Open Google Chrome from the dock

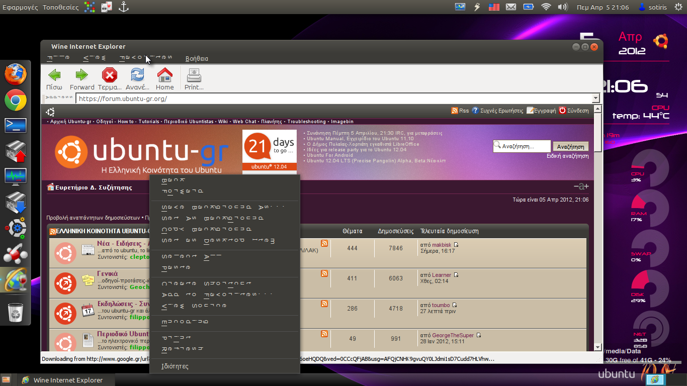point(16,101)
